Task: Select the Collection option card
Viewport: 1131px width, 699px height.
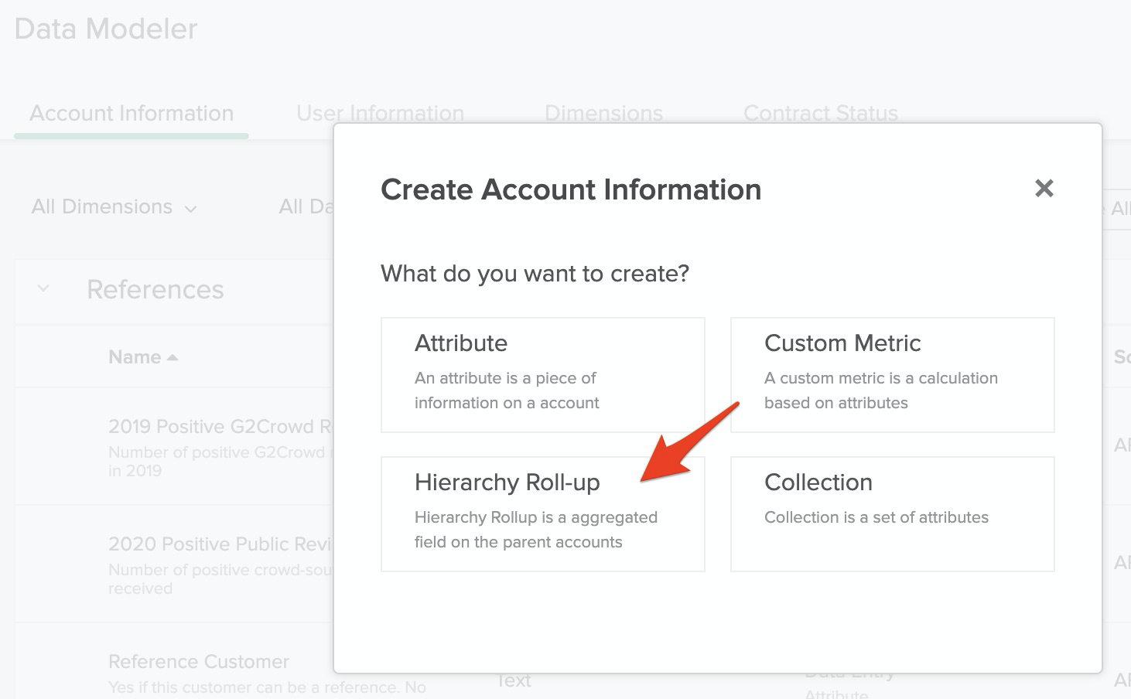Action: (893, 514)
